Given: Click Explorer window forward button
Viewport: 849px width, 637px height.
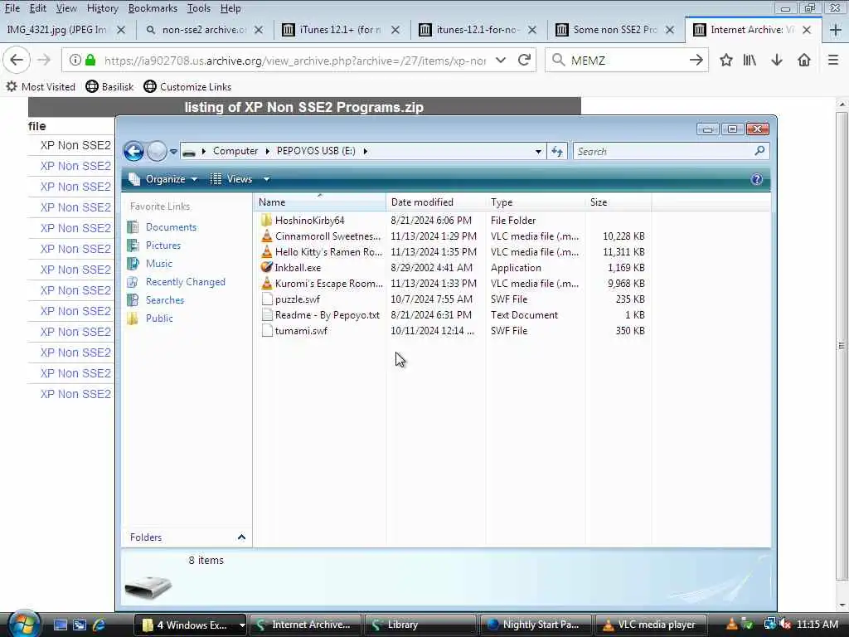Looking at the screenshot, I should coord(157,151).
